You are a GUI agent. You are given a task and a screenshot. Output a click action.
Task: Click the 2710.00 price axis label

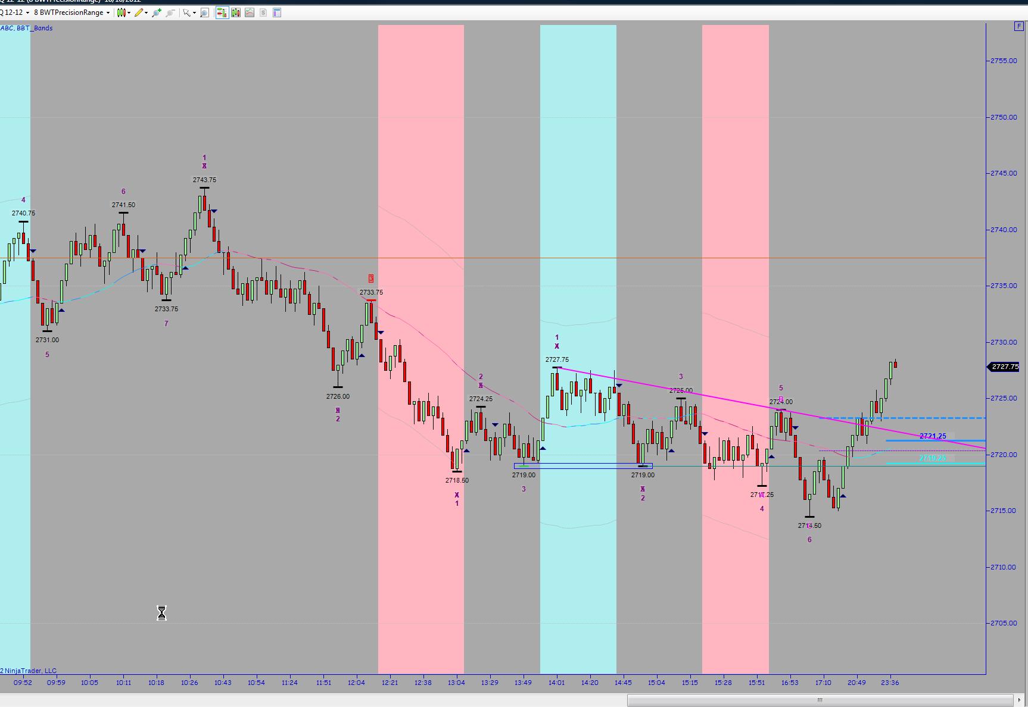click(1004, 567)
